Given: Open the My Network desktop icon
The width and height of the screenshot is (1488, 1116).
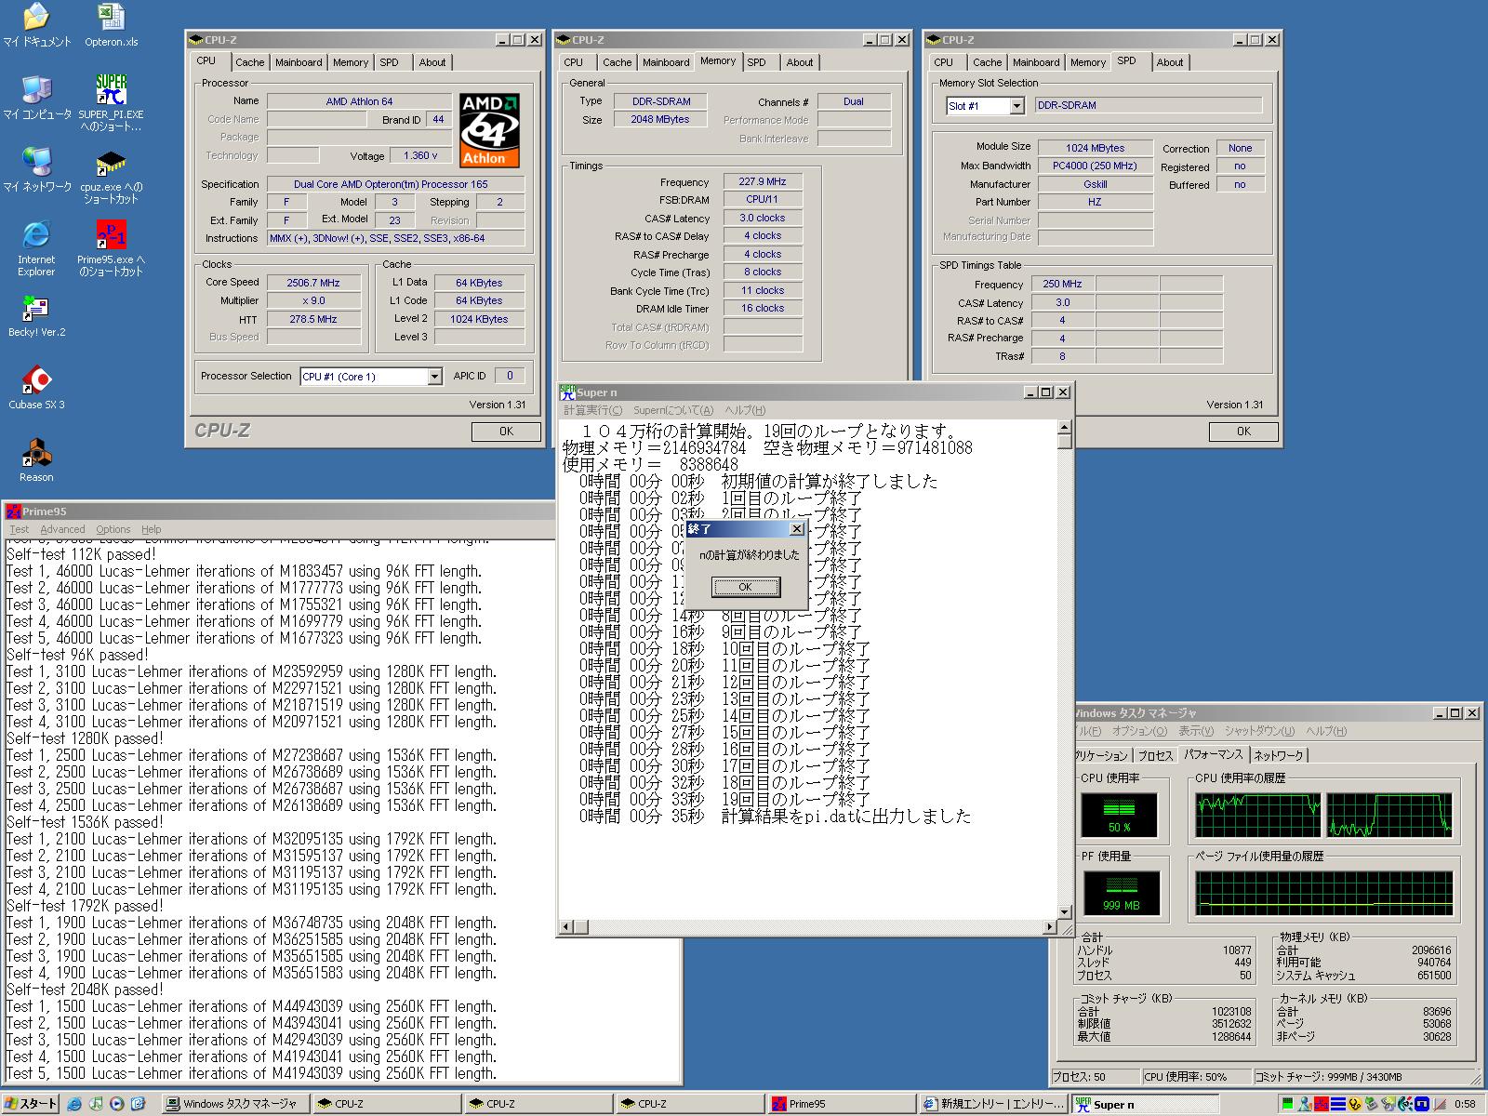Looking at the screenshot, I should (36, 169).
